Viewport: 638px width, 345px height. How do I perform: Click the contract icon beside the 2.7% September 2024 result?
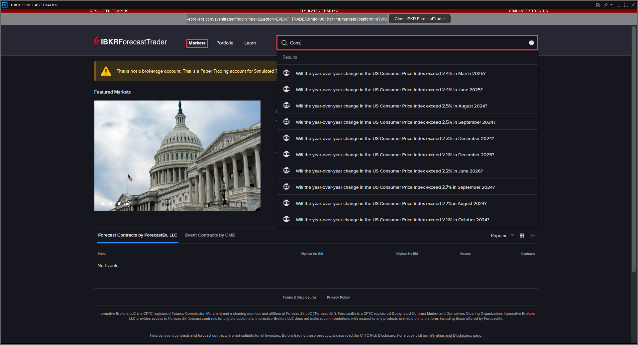286,187
